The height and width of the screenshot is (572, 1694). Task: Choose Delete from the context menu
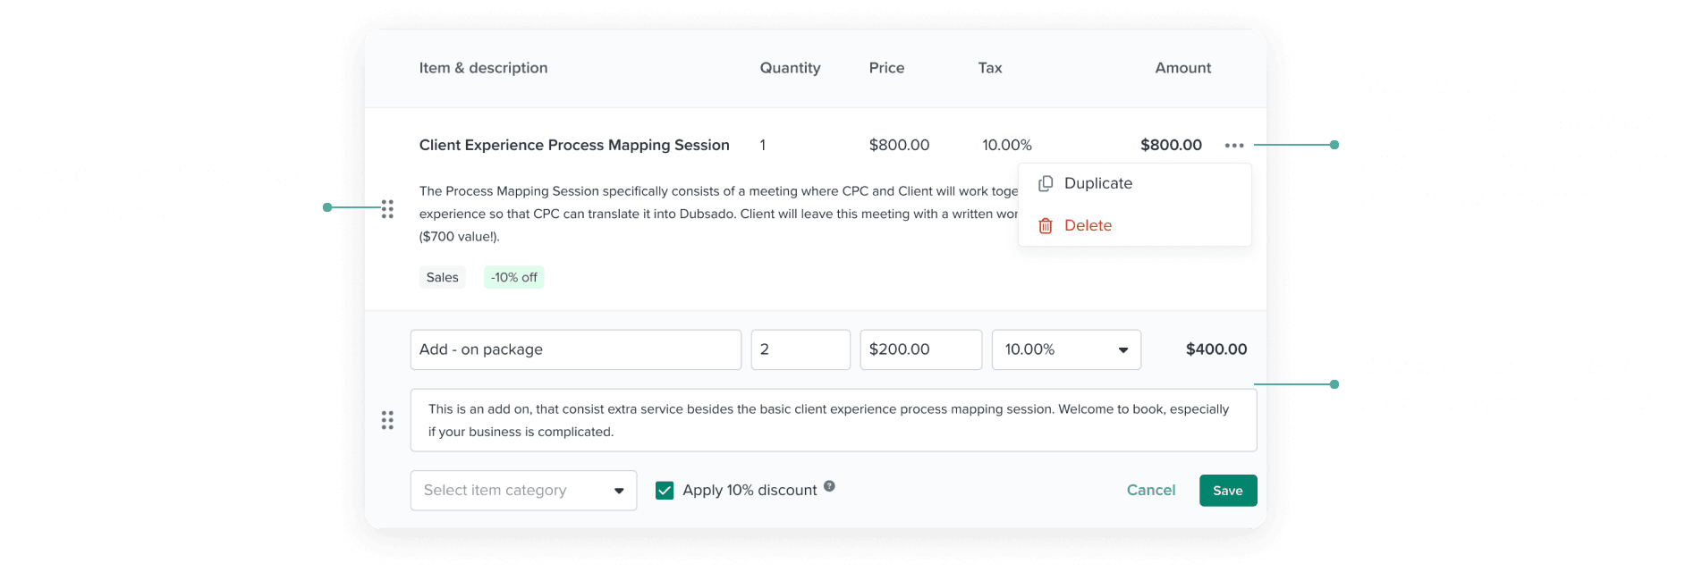(x=1088, y=225)
